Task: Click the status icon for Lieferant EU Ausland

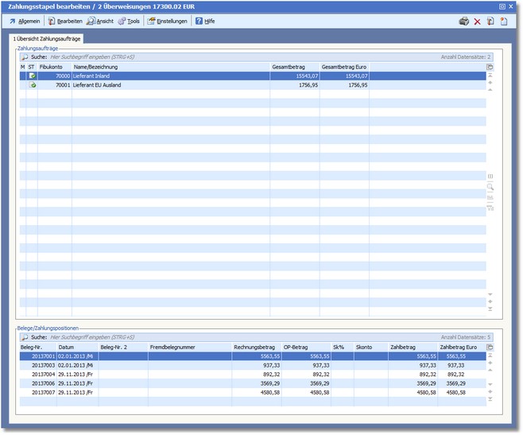Action: 33,84
